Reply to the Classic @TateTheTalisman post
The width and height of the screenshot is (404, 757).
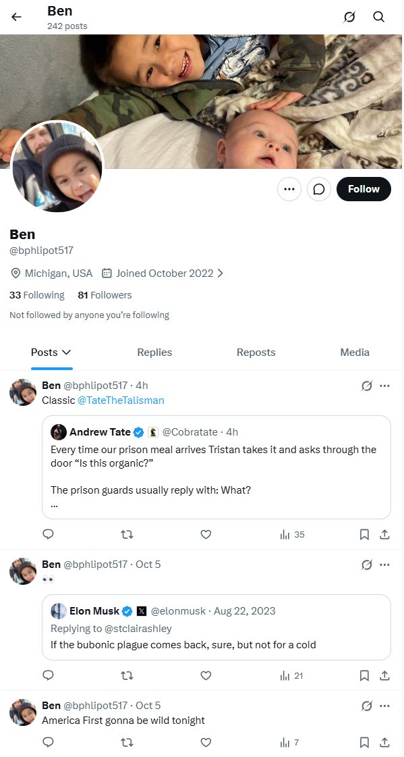pos(48,534)
